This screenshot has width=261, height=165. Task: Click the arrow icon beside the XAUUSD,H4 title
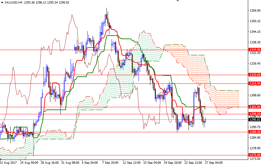(2, 2)
